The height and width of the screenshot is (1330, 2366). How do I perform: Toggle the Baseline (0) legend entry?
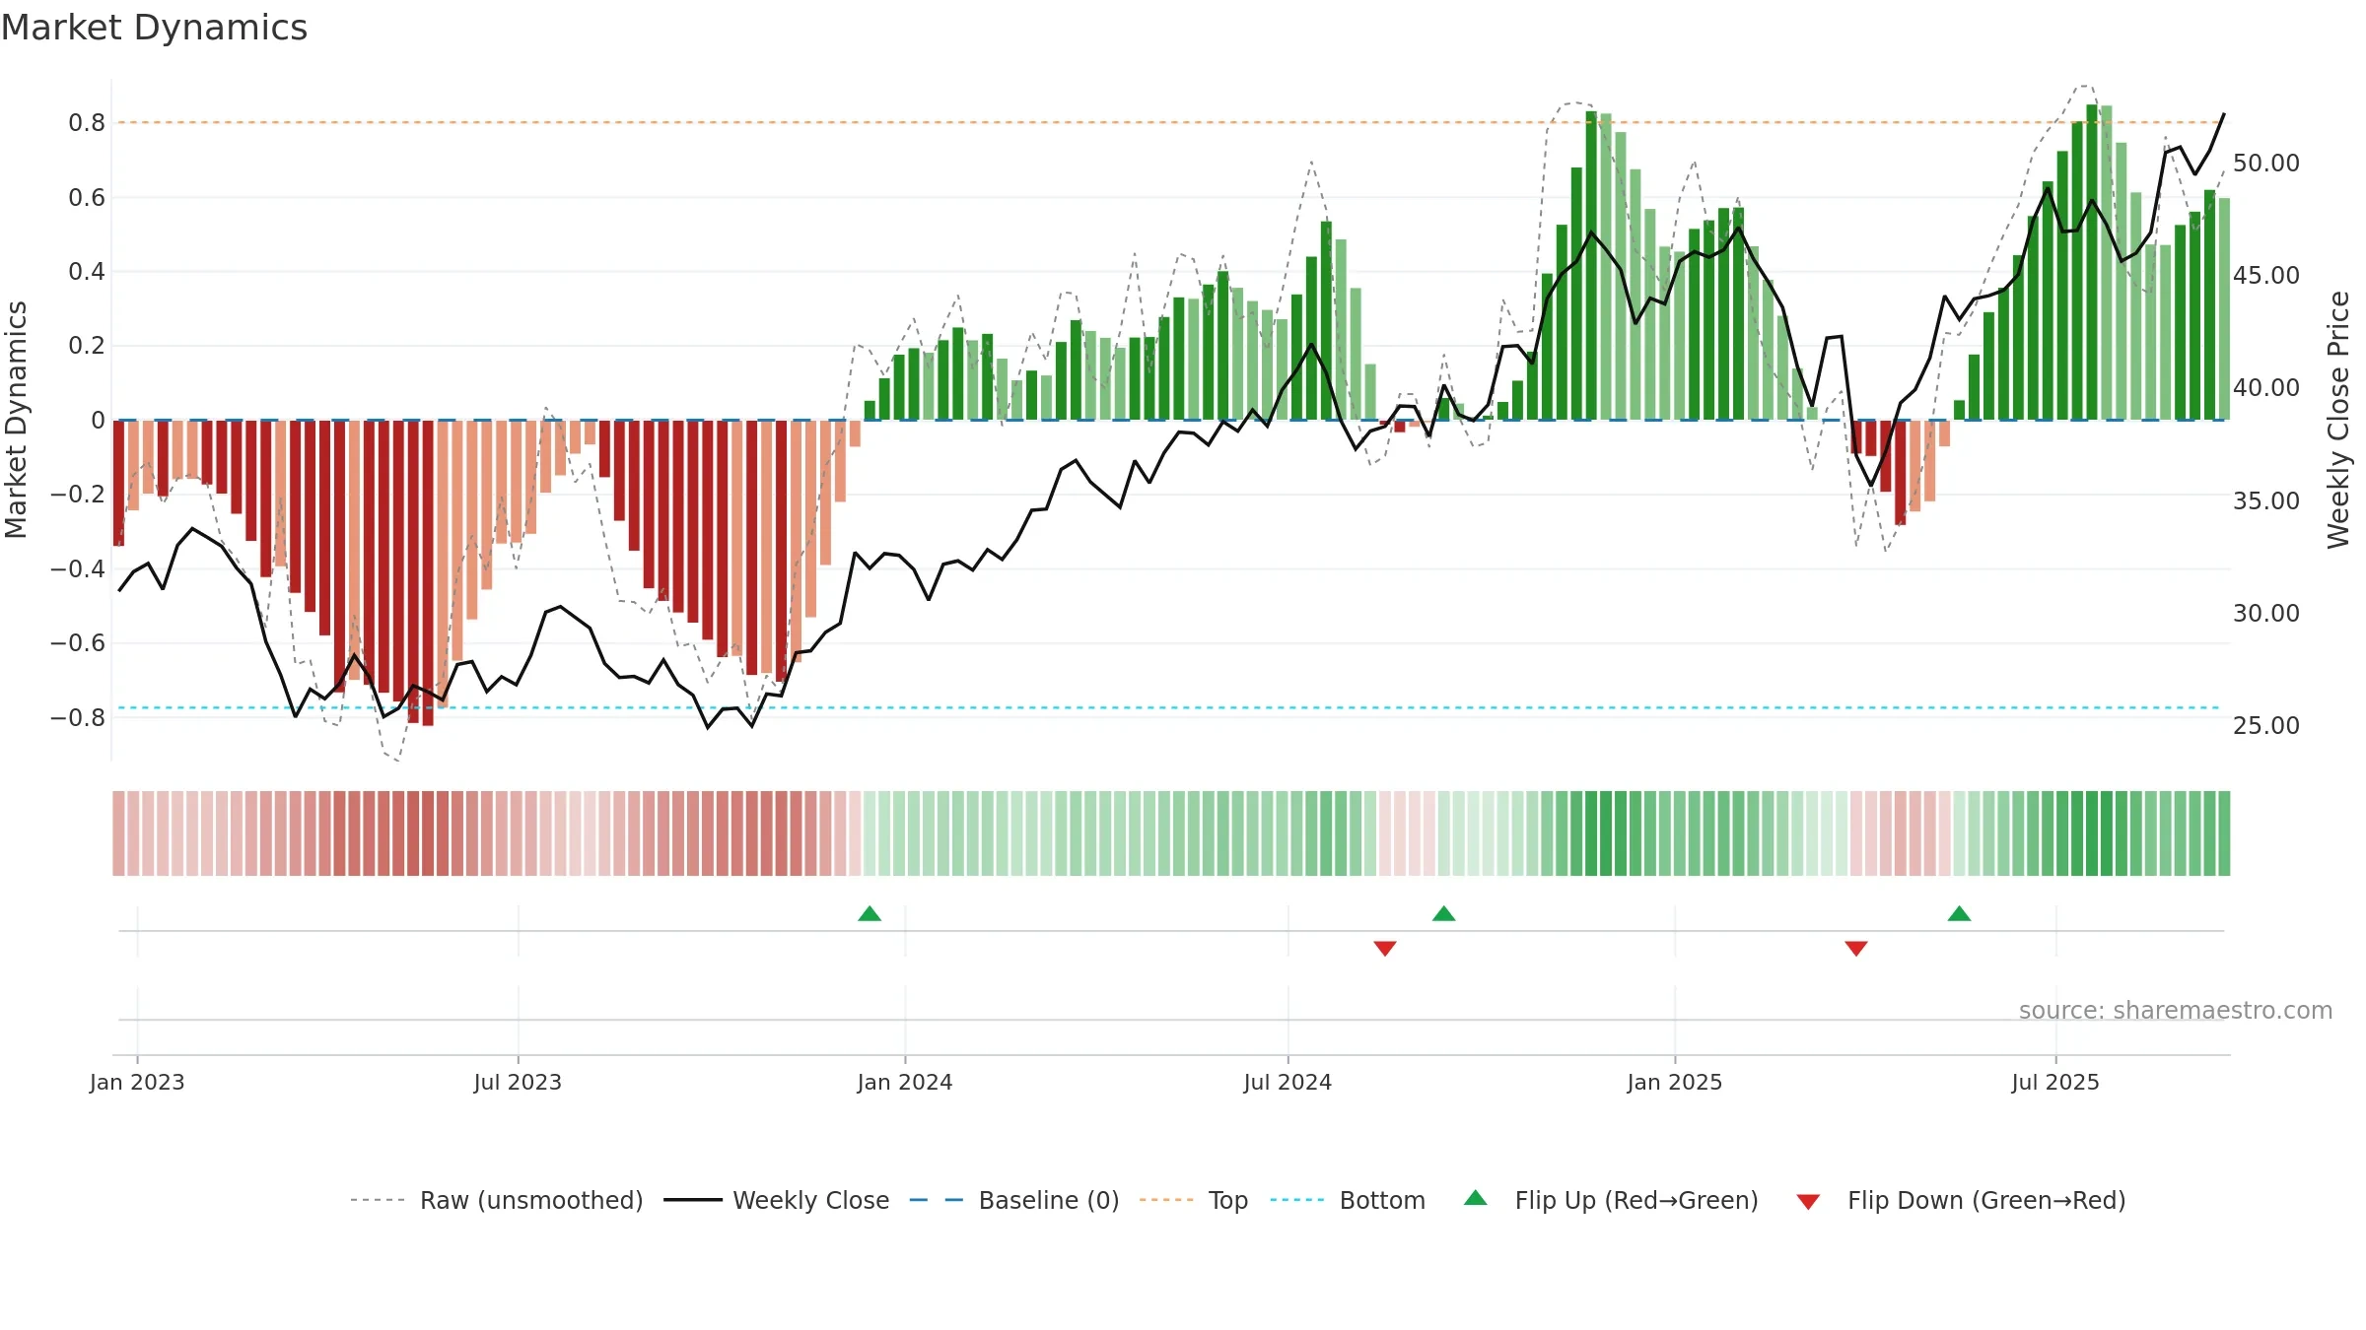click(x=1014, y=1200)
